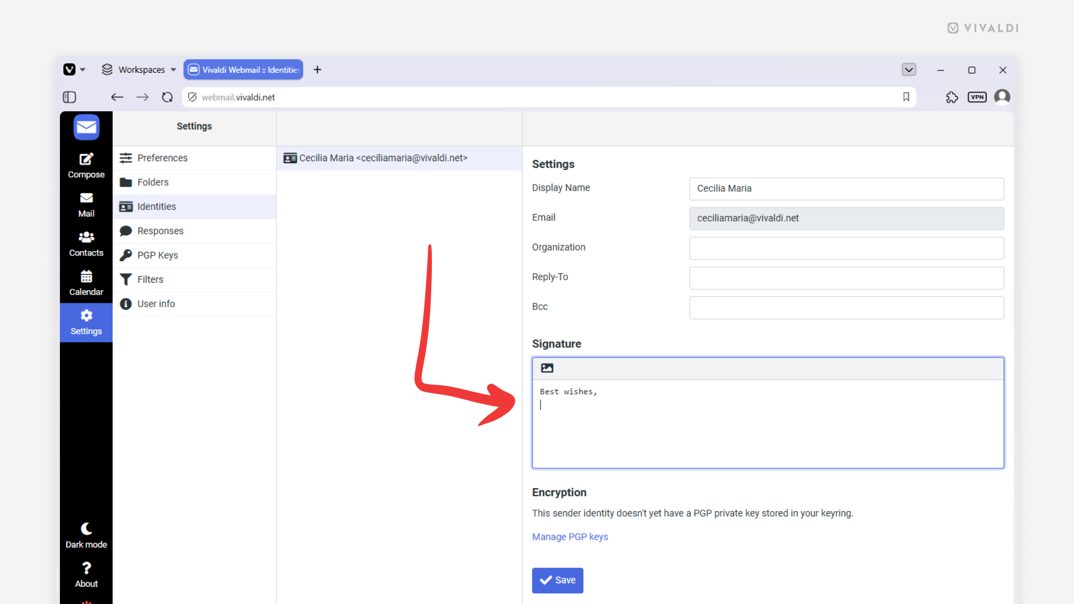Image resolution: width=1074 pixels, height=604 pixels.
Task: Open Filters settings
Action: click(194, 280)
